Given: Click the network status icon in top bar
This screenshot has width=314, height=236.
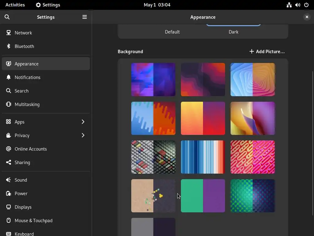Looking at the screenshot, I should (x=289, y=5).
